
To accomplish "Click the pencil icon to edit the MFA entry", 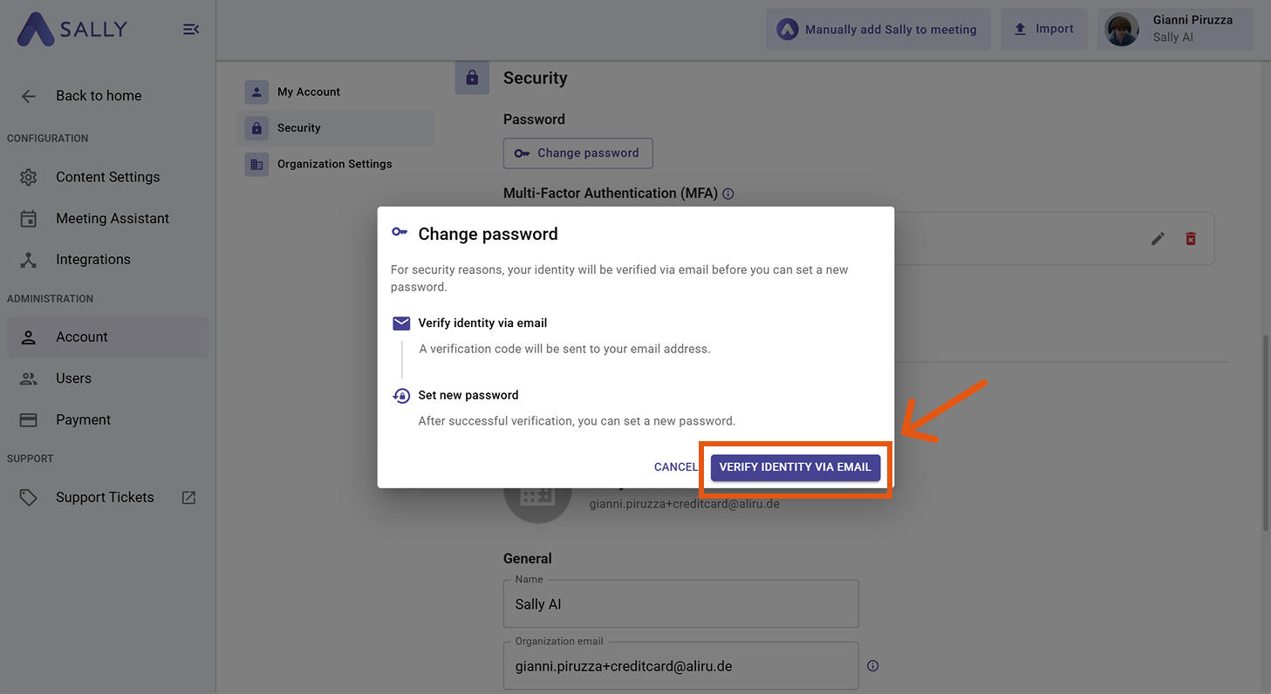I will click(1158, 238).
